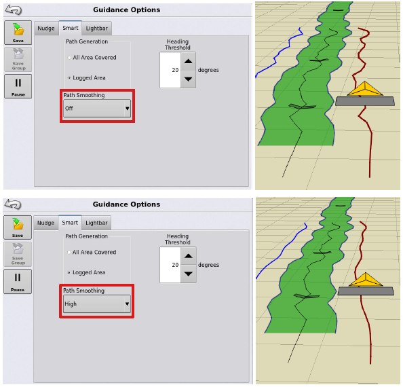The width and height of the screenshot is (403, 387).
Task: Open the Nudge tab in the upper panel
Action: click(46, 29)
